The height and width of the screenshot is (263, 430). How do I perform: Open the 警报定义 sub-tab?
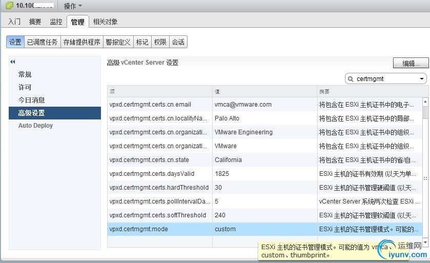point(118,42)
